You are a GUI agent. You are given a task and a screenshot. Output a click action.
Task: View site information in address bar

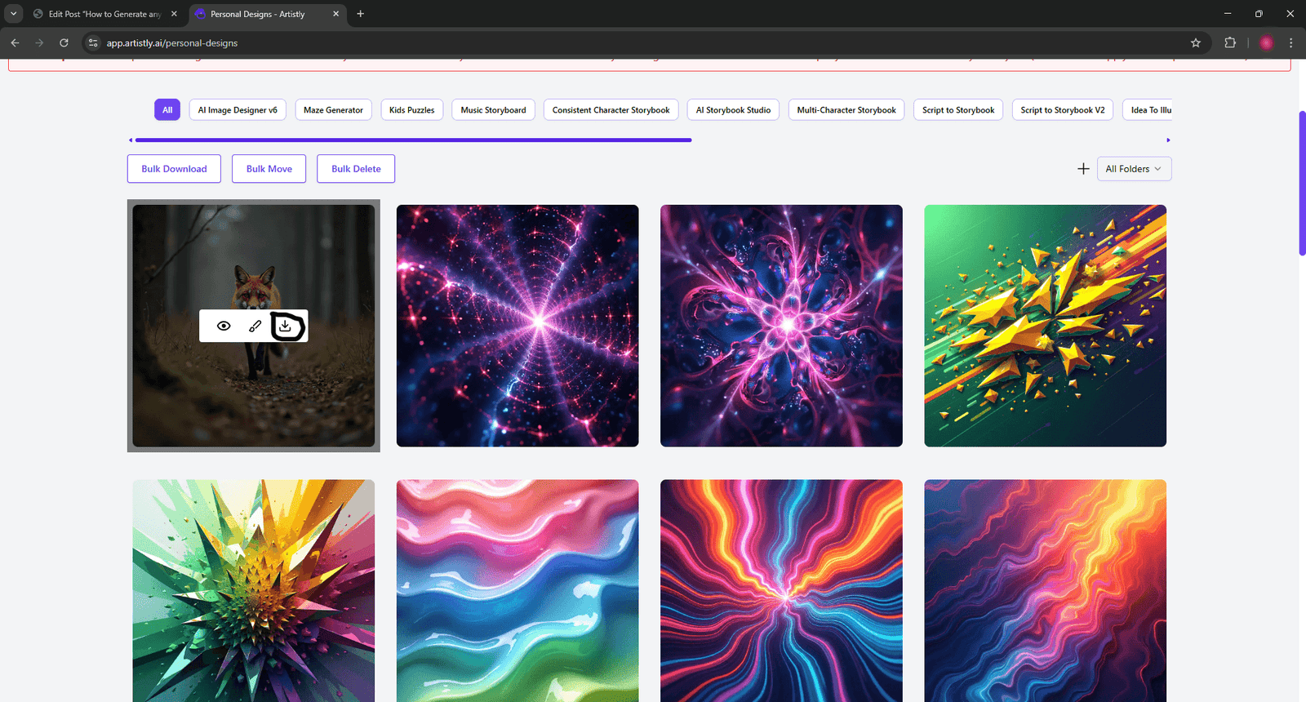93,43
